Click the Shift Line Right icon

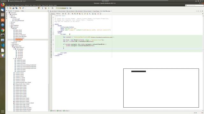tap(95, 14)
